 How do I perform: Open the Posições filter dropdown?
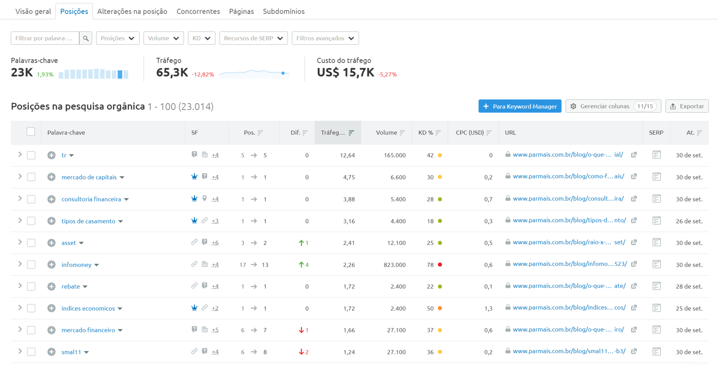pyautogui.click(x=118, y=38)
